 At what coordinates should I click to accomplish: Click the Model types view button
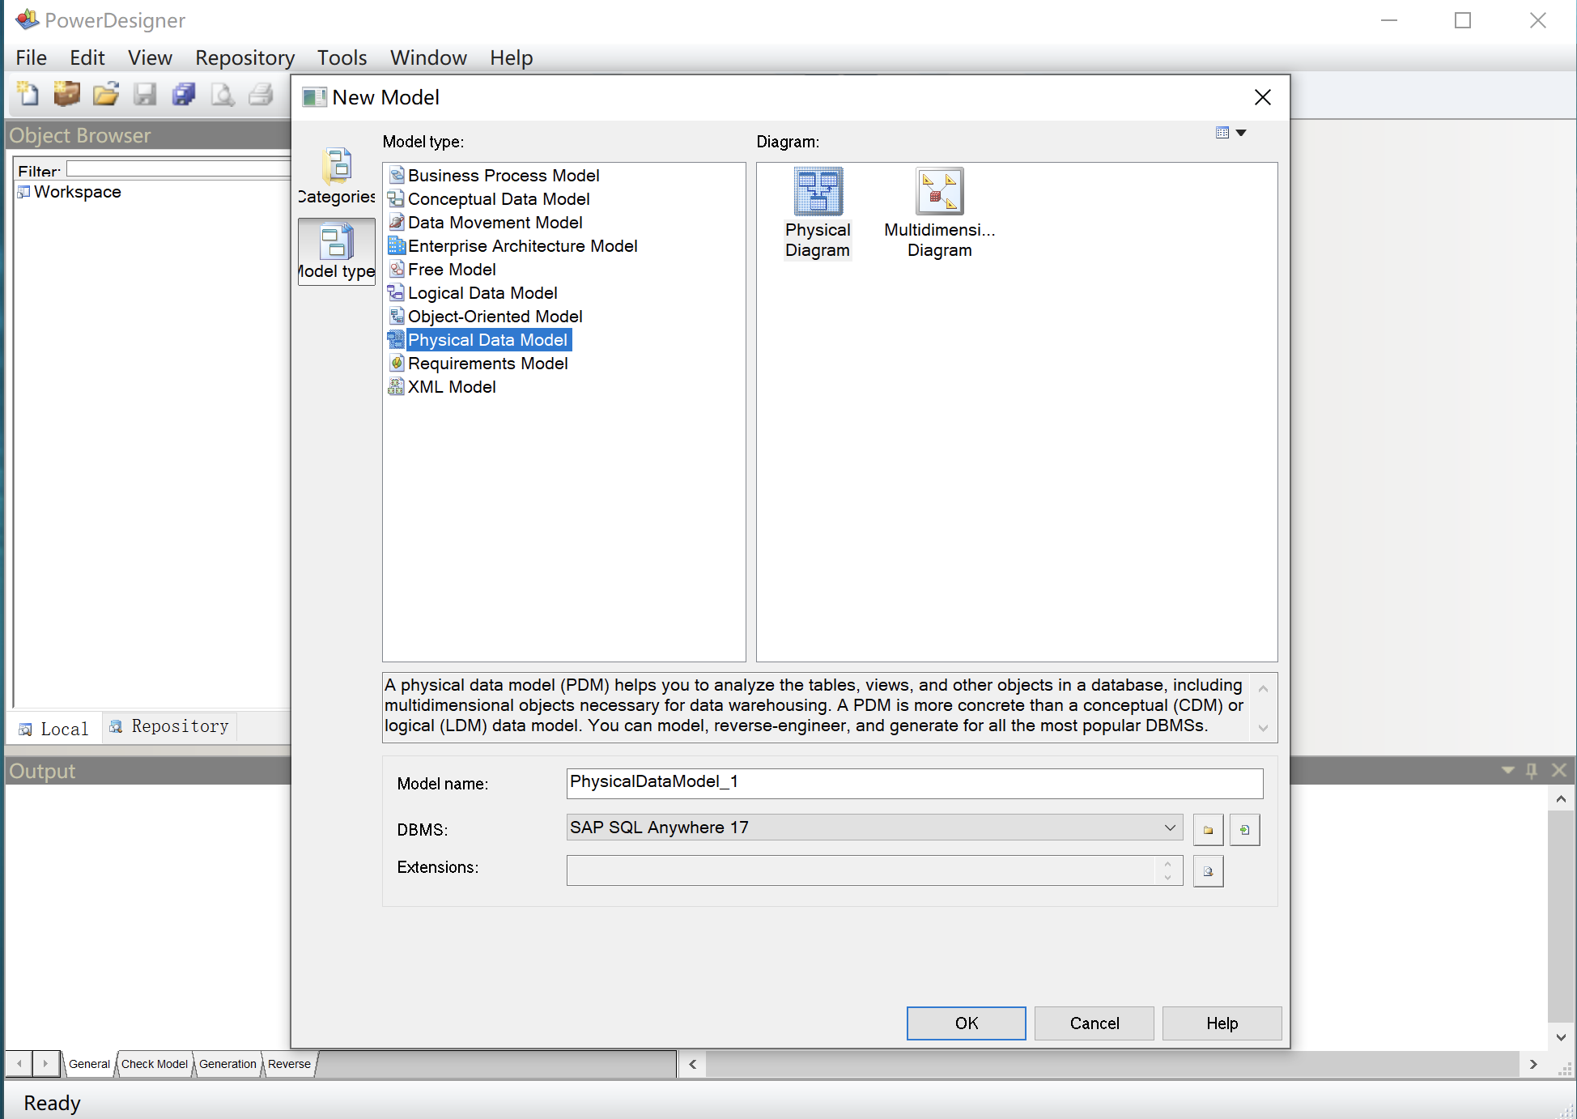(337, 251)
